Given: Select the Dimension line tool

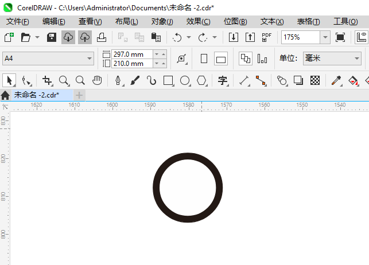Looking at the screenshot, I should point(244,81).
